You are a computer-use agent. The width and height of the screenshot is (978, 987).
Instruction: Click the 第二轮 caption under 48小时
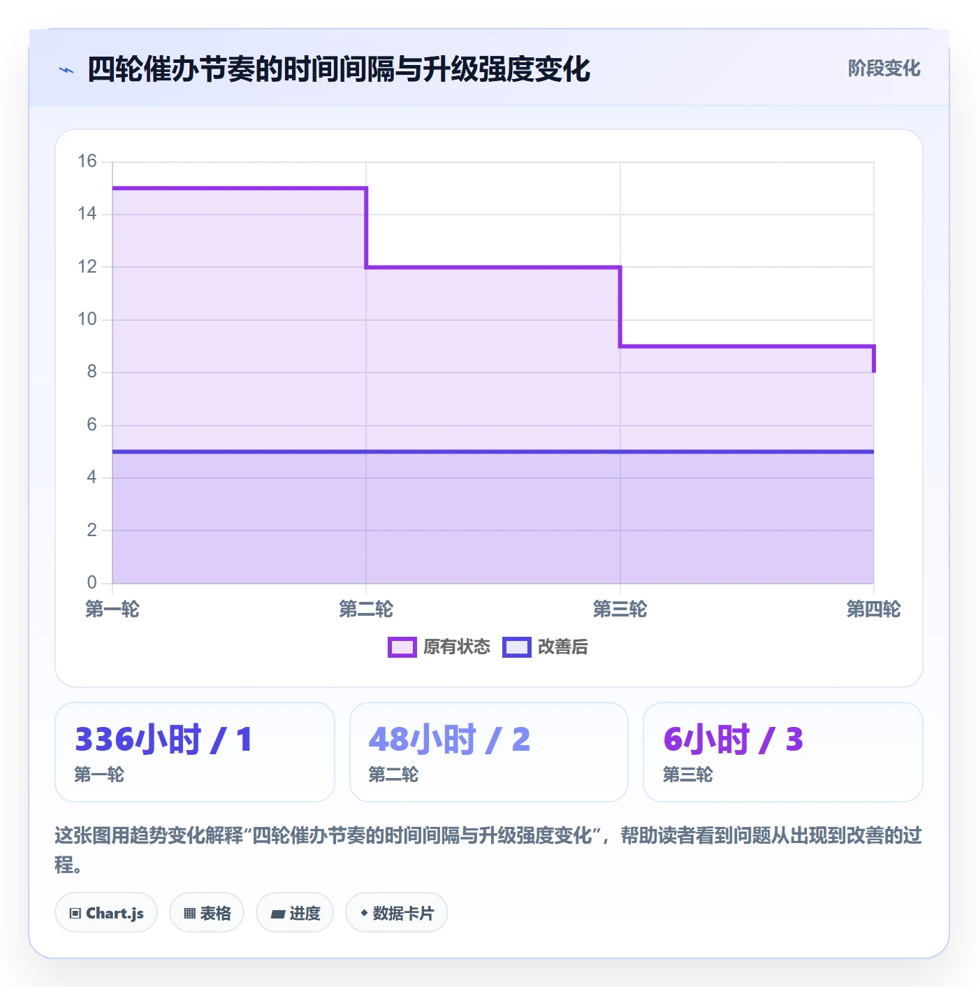(393, 775)
